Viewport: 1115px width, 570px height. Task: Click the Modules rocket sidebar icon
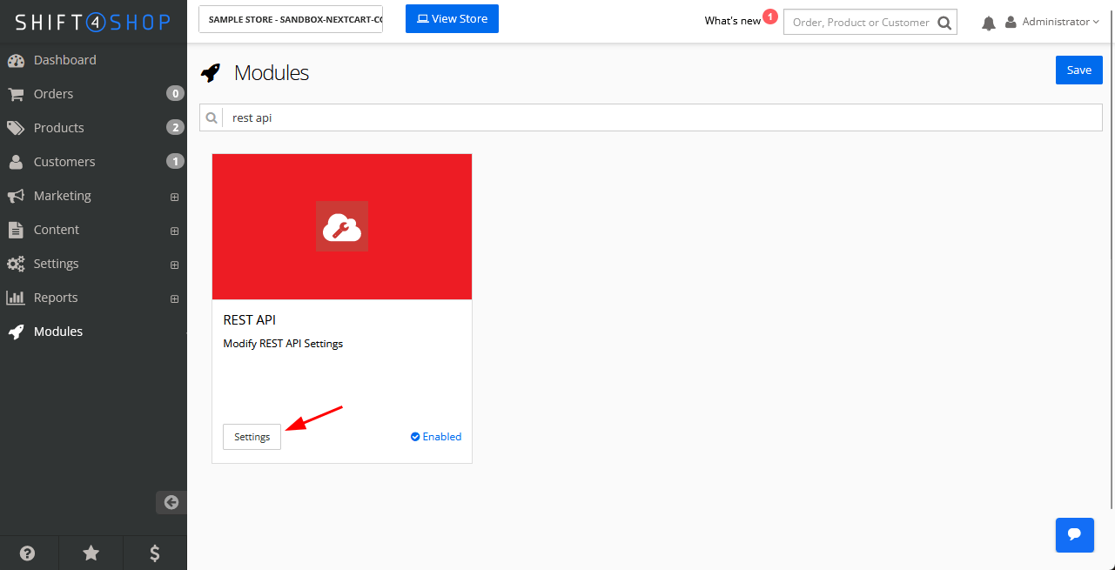pyautogui.click(x=16, y=332)
